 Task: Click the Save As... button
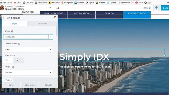[x=30, y=85]
